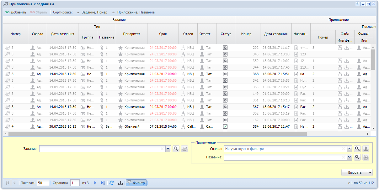Image resolution: width=379 pixels, height=190 pixels.
Task: Click the Дата создания header under Задание
Action: (62, 34)
